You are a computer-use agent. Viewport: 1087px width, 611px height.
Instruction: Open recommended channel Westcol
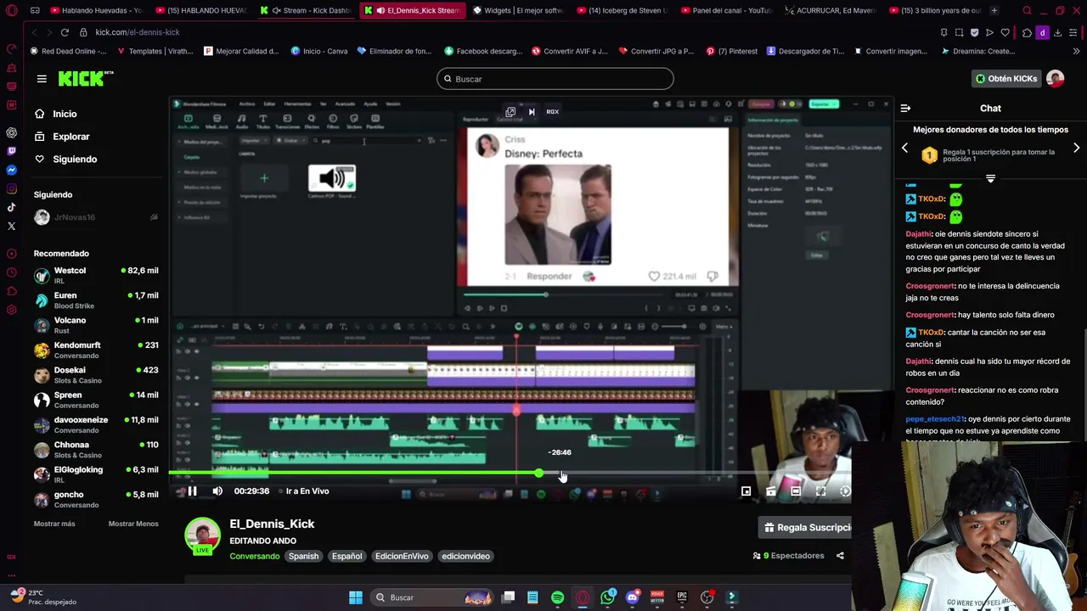[x=96, y=275]
